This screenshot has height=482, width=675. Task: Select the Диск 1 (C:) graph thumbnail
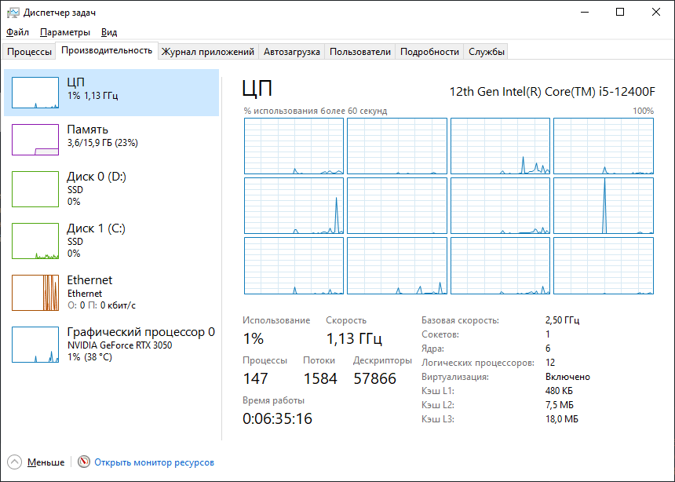tap(35, 241)
